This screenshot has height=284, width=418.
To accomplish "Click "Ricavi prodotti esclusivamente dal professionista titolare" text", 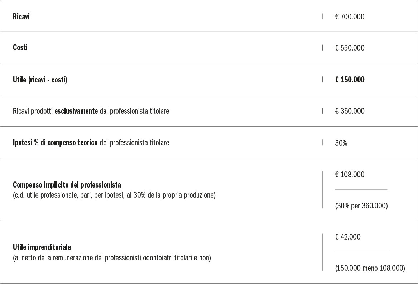I will click(91, 111).
